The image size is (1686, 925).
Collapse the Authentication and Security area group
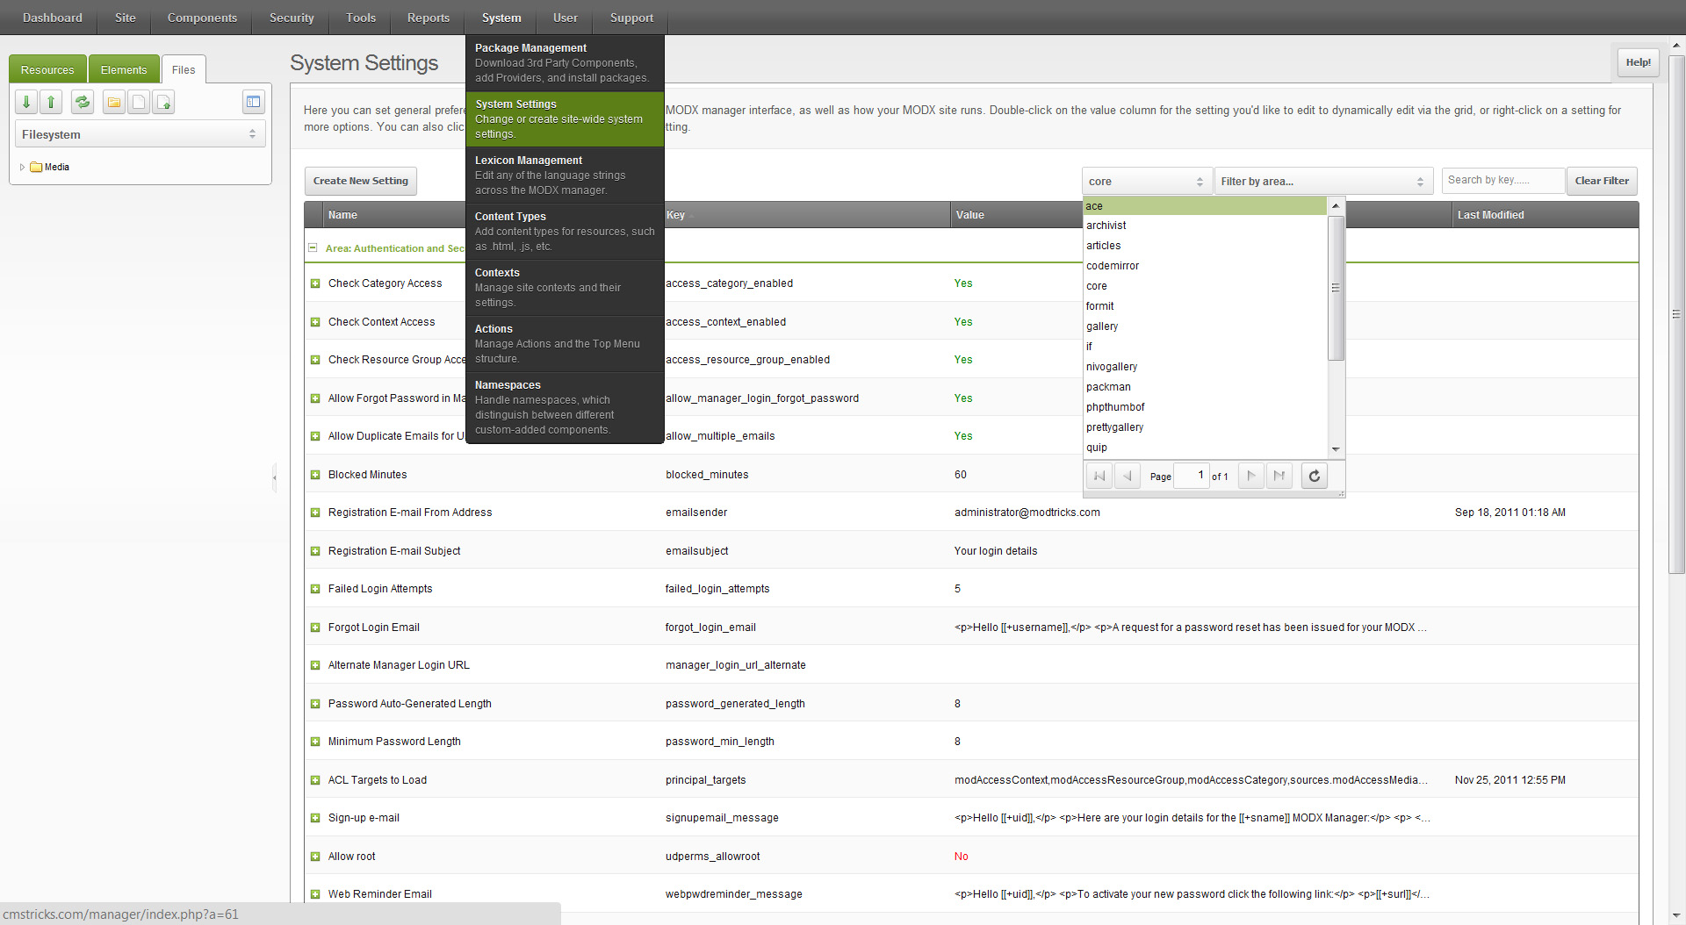(313, 248)
